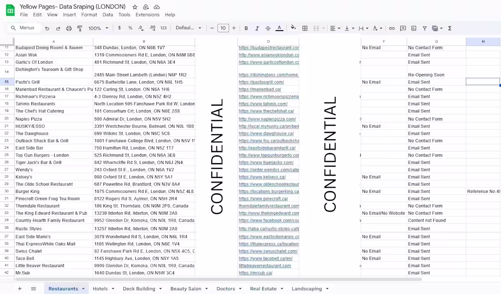The width and height of the screenshot is (501, 294).
Task: Toggle italic formatting
Action: point(257,28)
